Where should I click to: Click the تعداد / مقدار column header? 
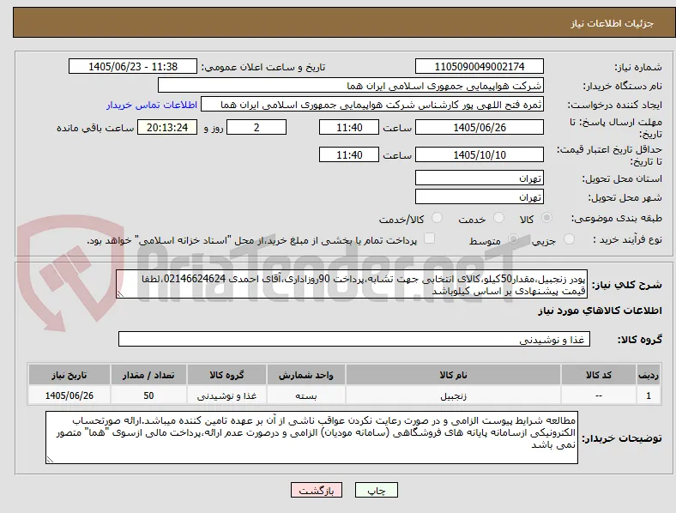click(x=148, y=375)
